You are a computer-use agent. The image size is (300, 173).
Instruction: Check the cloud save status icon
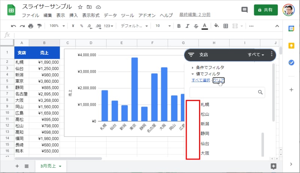(x=98, y=7)
